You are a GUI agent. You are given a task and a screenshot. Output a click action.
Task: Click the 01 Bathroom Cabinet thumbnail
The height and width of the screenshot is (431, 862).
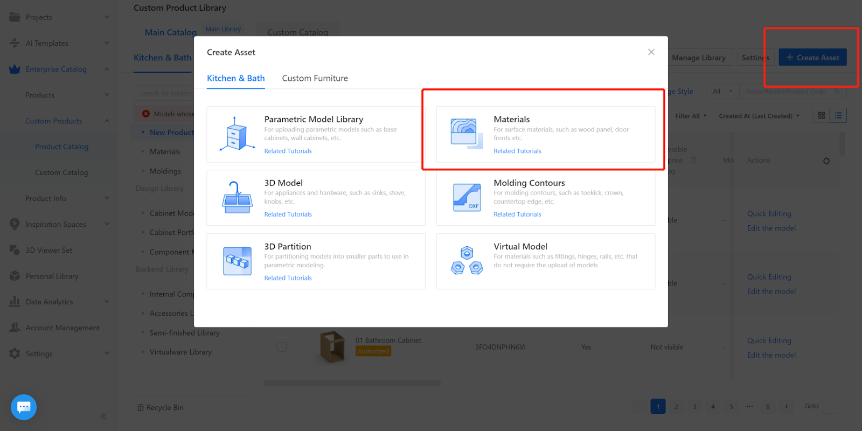[x=332, y=347]
